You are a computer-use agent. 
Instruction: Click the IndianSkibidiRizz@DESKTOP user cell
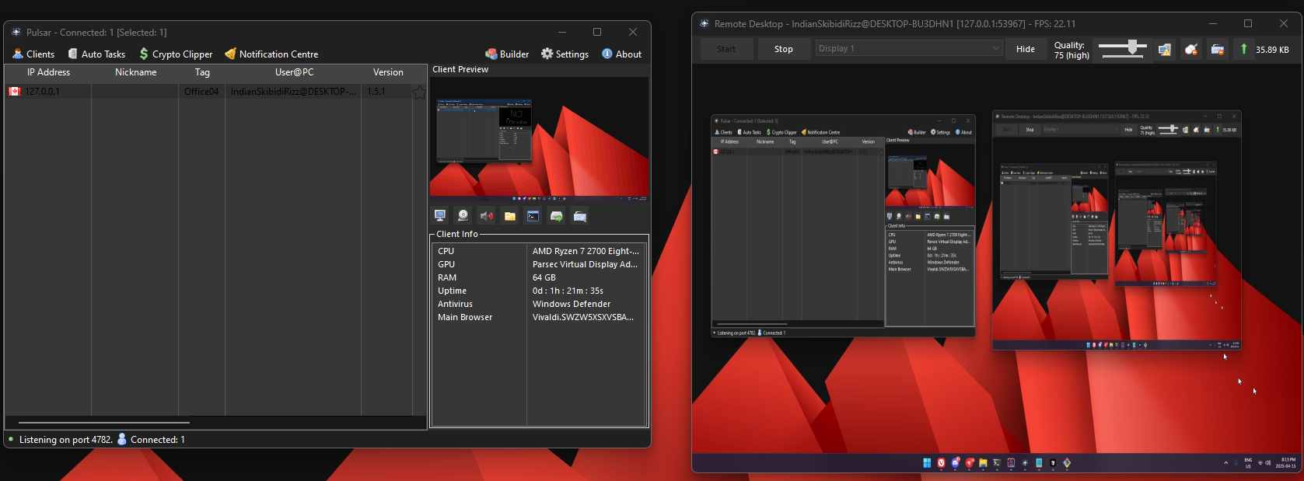click(293, 92)
